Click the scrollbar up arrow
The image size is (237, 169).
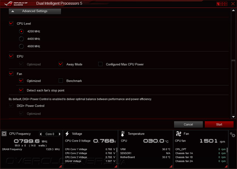233,10
